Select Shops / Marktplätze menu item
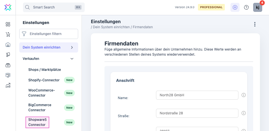269x131 pixels. (44, 69)
